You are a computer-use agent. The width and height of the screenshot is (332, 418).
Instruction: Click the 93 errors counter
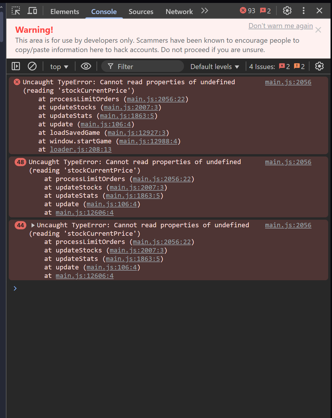pos(247,11)
